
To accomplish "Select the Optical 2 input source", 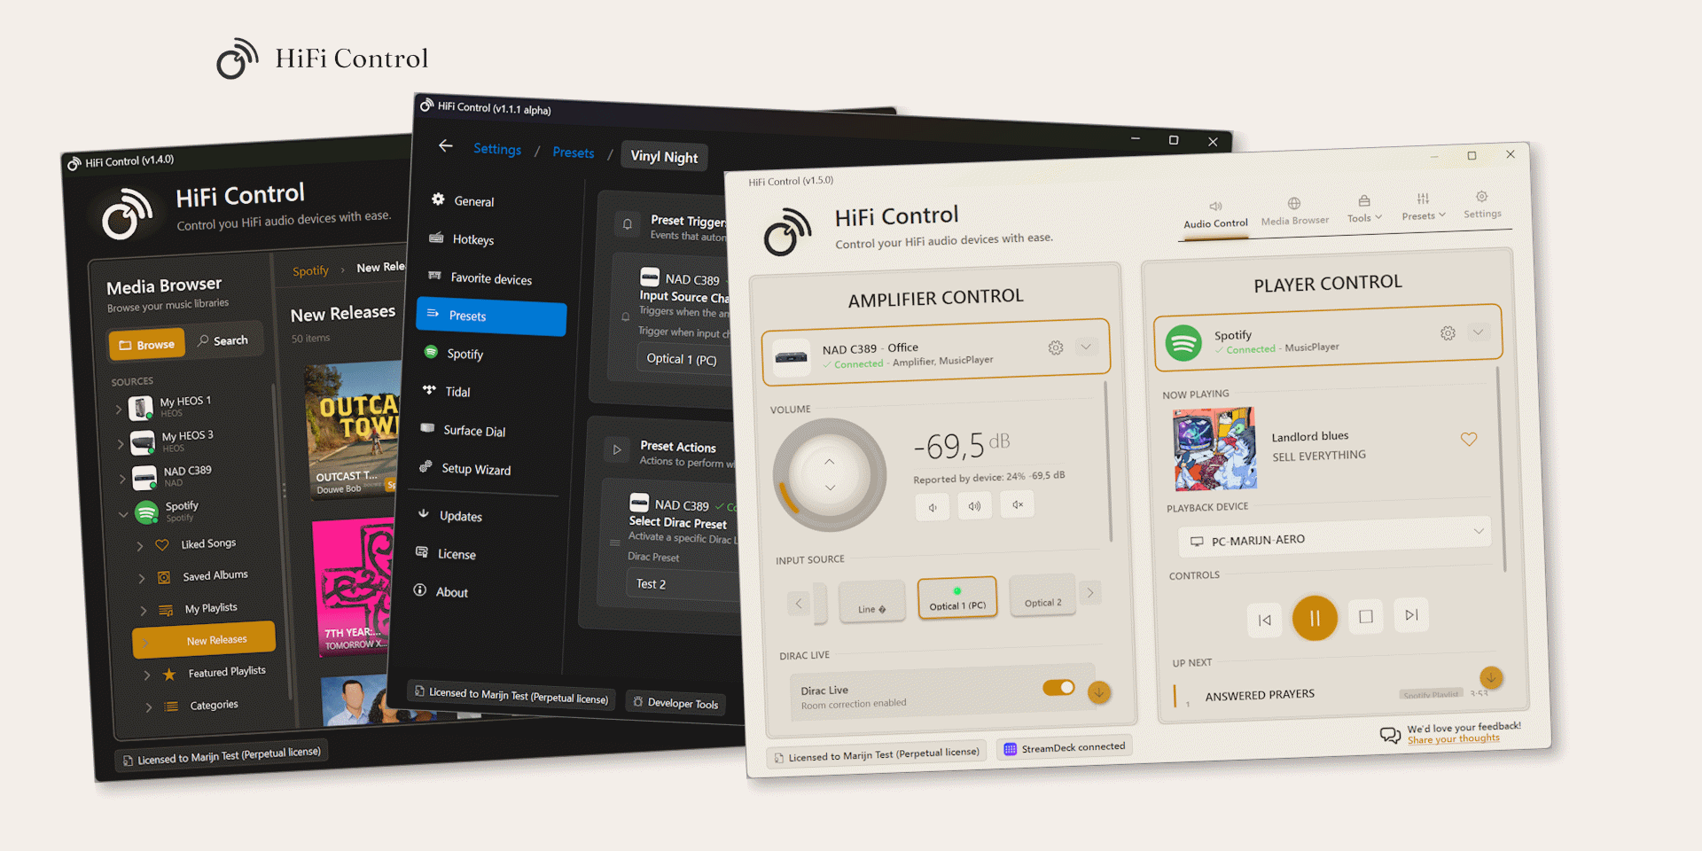I will pos(1042,595).
